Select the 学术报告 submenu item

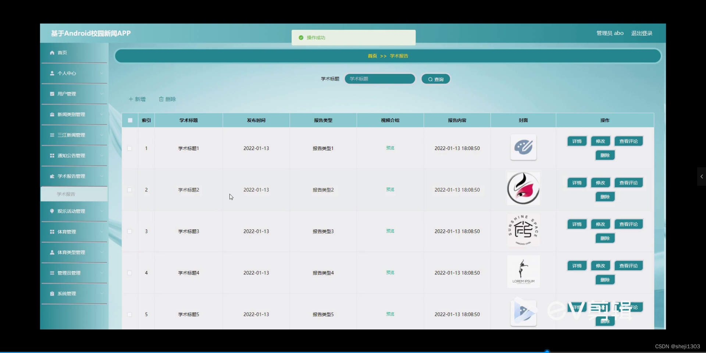click(66, 194)
